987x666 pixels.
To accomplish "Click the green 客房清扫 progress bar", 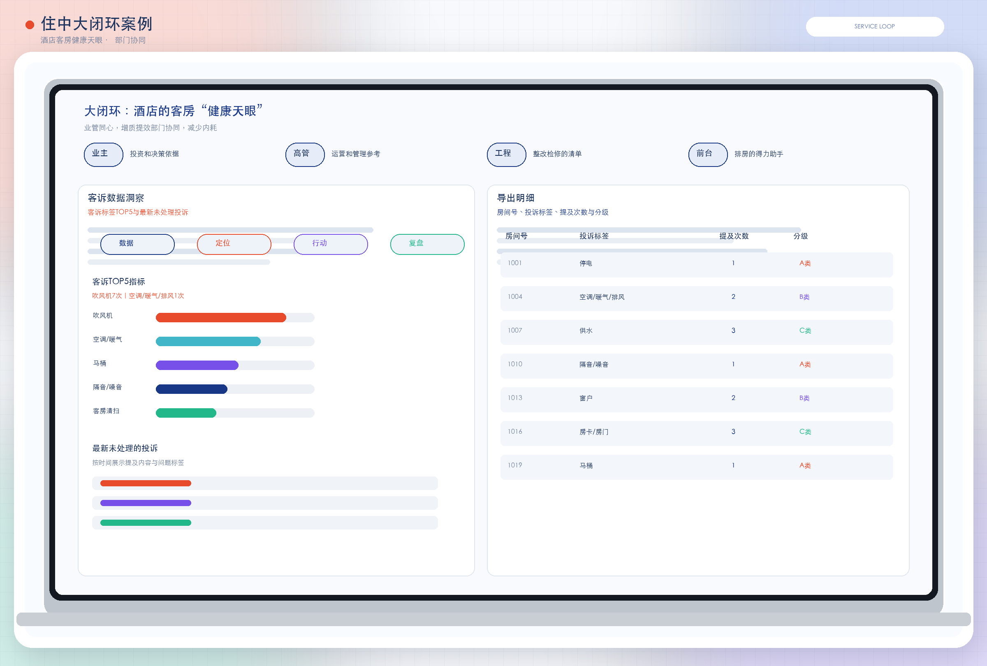I will (x=186, y=413).
